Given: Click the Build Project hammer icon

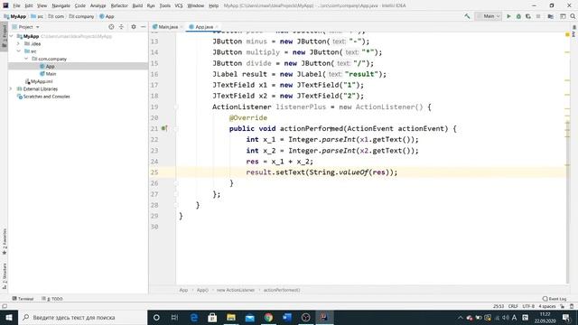Looking at the screenshot, I should click(x=467, y=16).
